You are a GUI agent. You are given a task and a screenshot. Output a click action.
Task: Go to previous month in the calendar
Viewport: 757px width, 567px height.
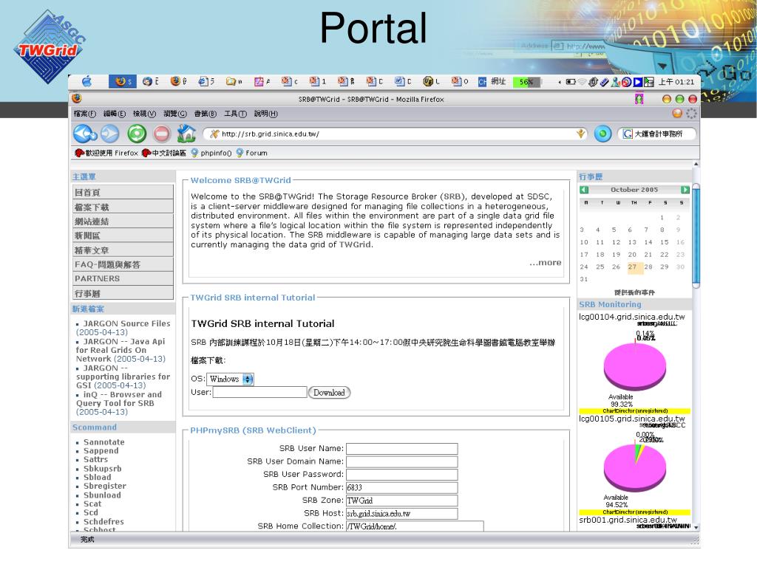point(584,190)
